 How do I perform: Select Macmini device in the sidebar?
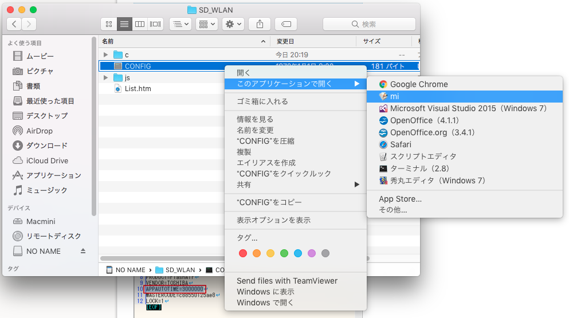click(x=34, y=221)
